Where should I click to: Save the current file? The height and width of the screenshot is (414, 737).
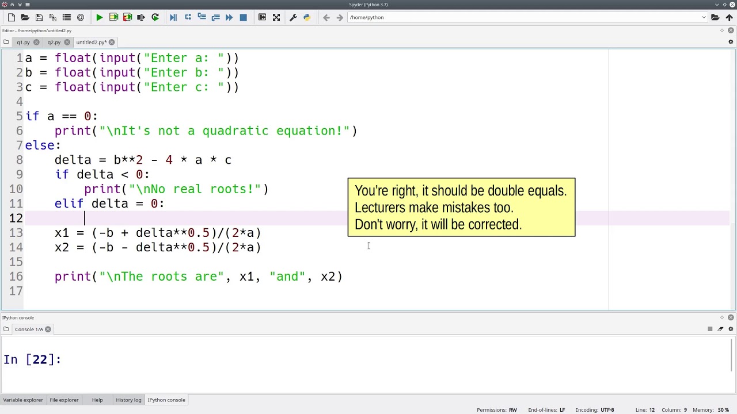pos(39,17)
